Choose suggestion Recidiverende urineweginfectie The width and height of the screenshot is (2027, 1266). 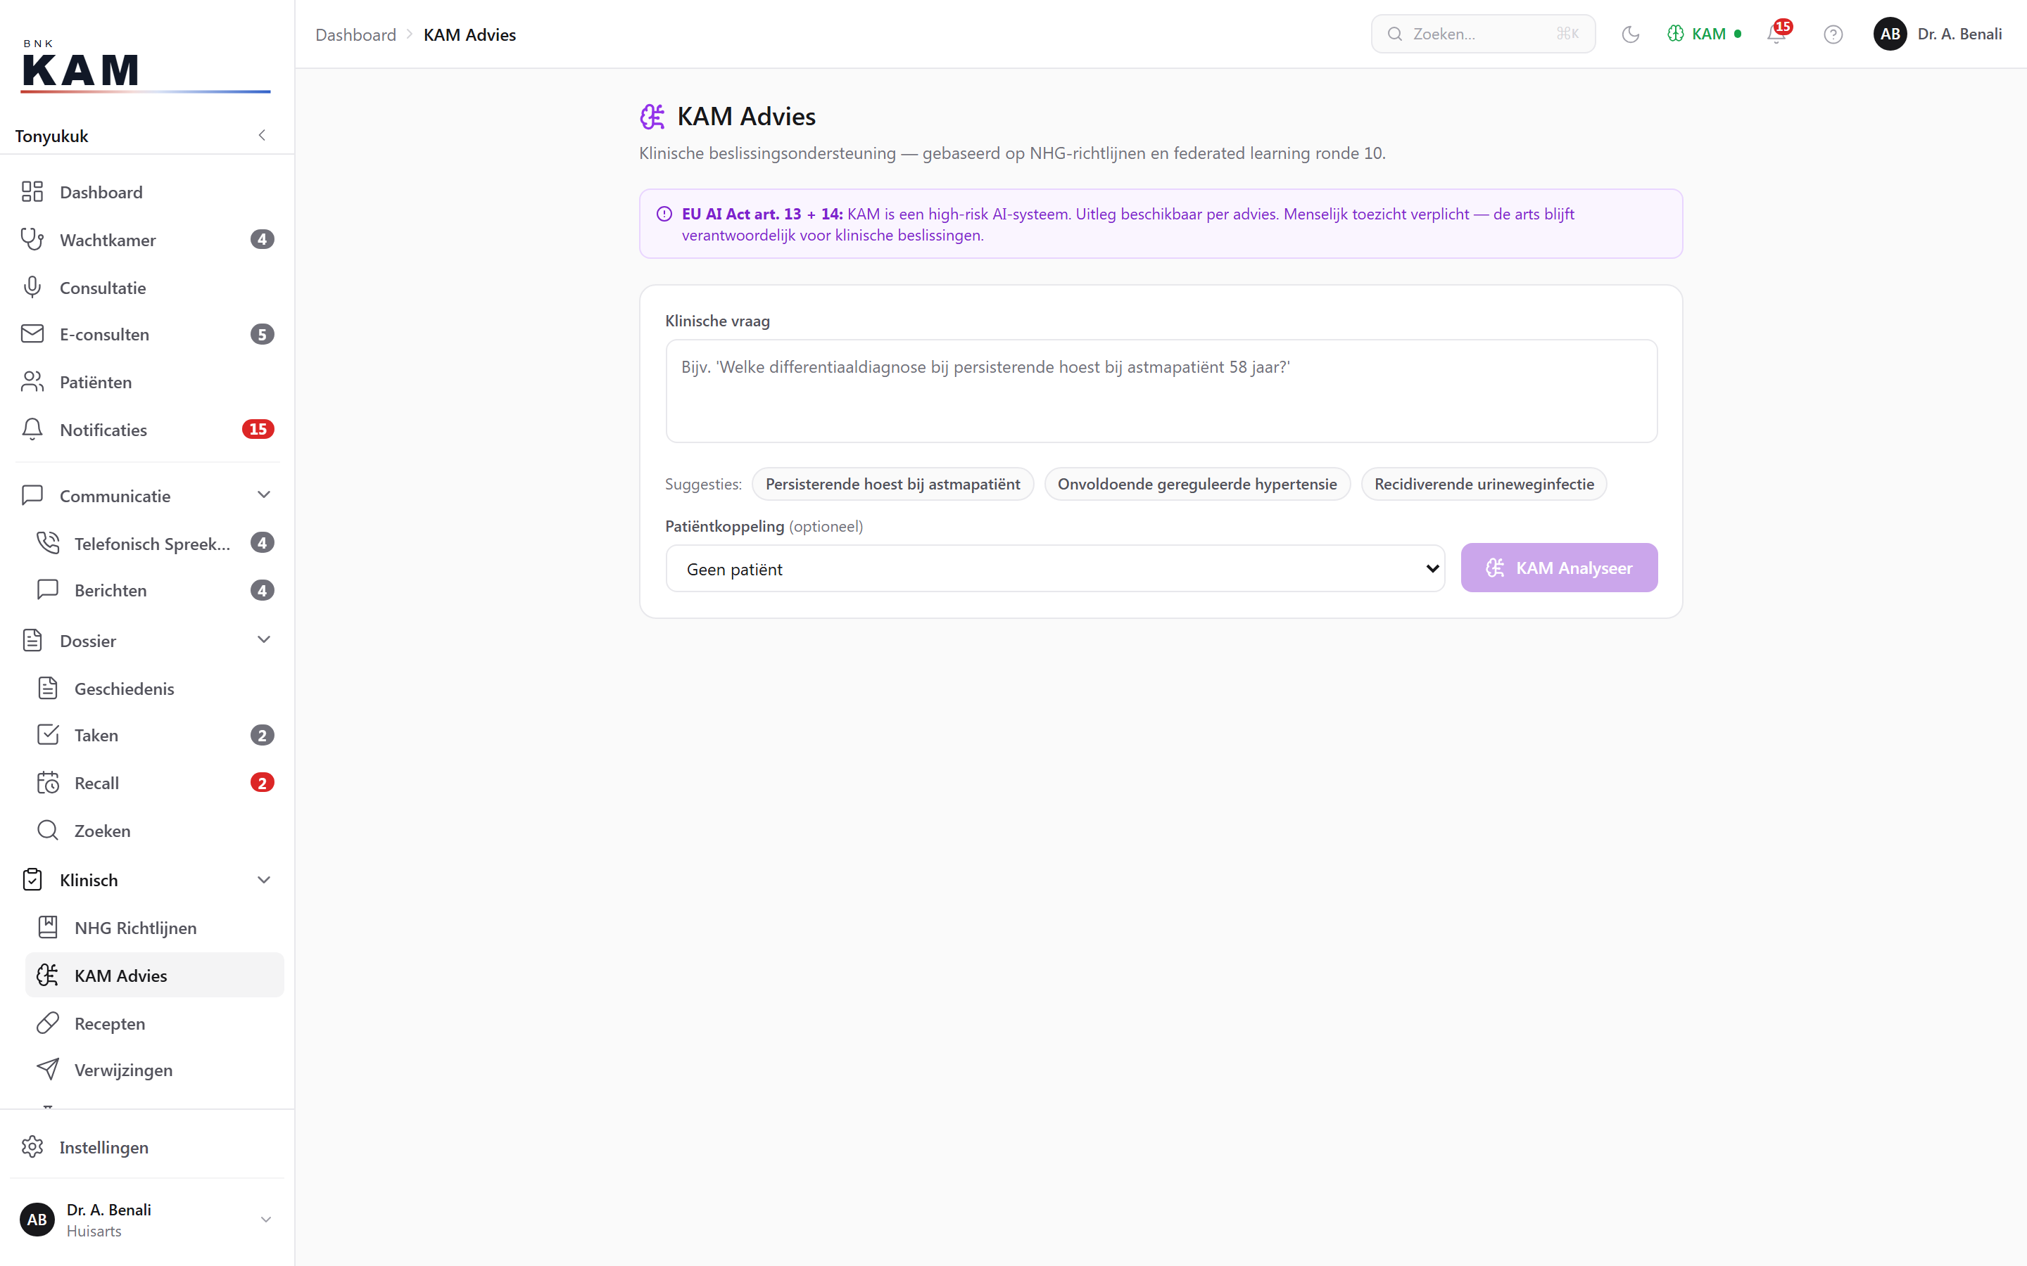coord(1484,484)
